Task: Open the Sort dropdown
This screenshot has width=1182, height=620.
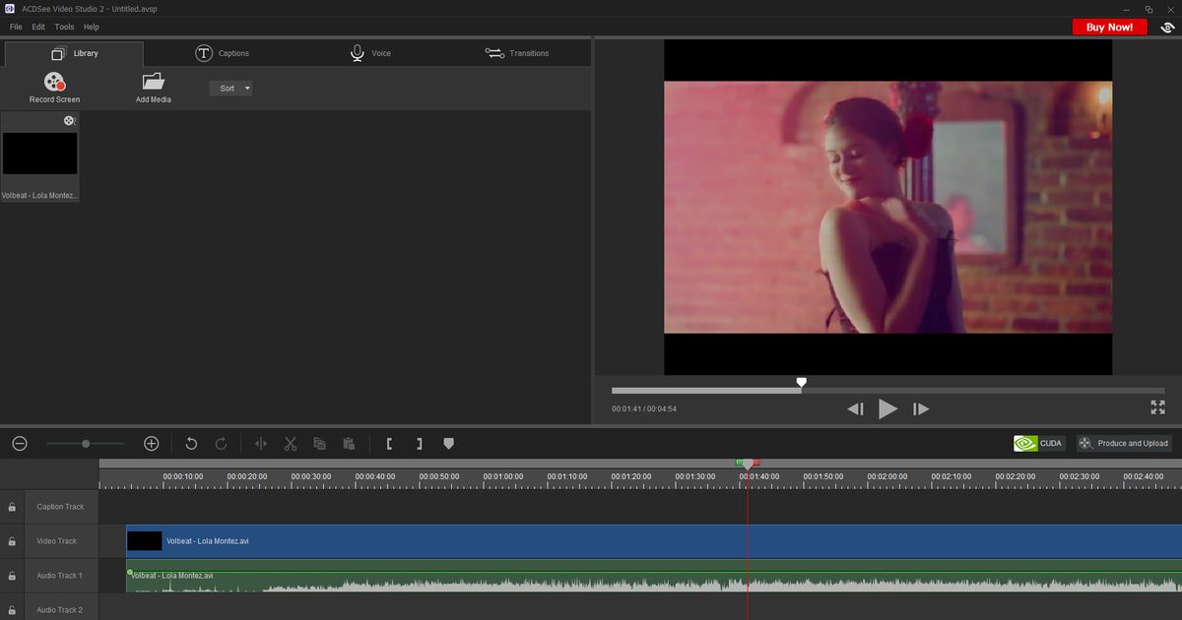Action: (x=230, y=89)
